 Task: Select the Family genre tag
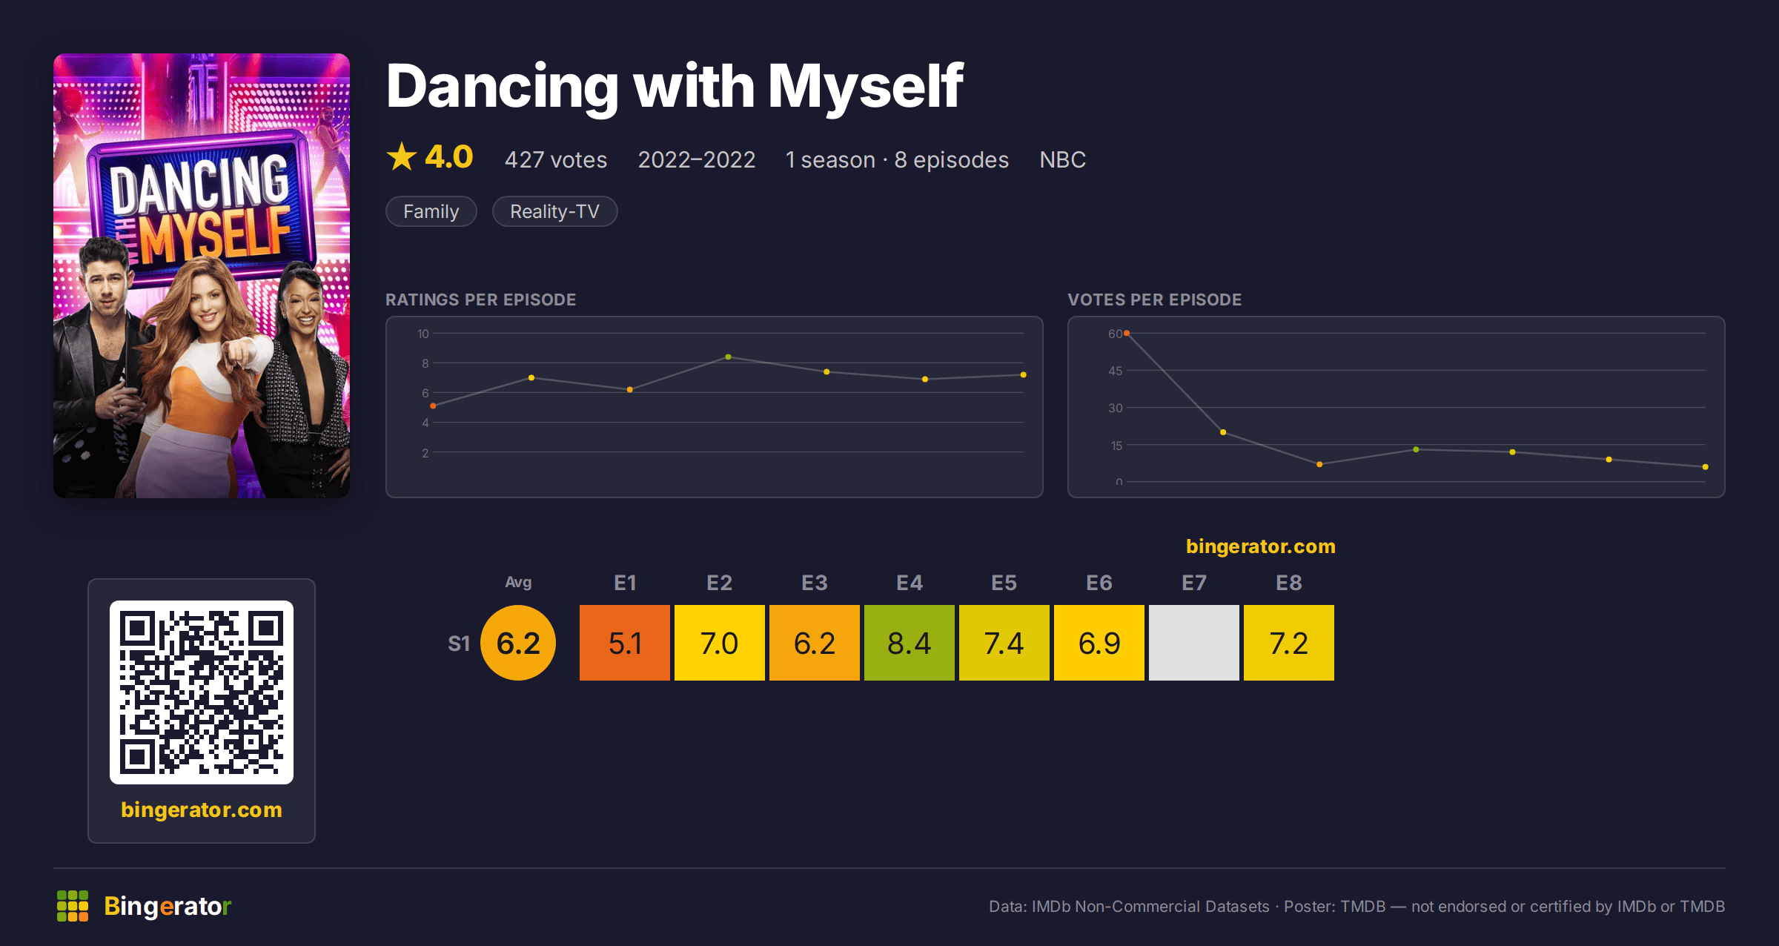pyautogui.click(x=431, y=211)
